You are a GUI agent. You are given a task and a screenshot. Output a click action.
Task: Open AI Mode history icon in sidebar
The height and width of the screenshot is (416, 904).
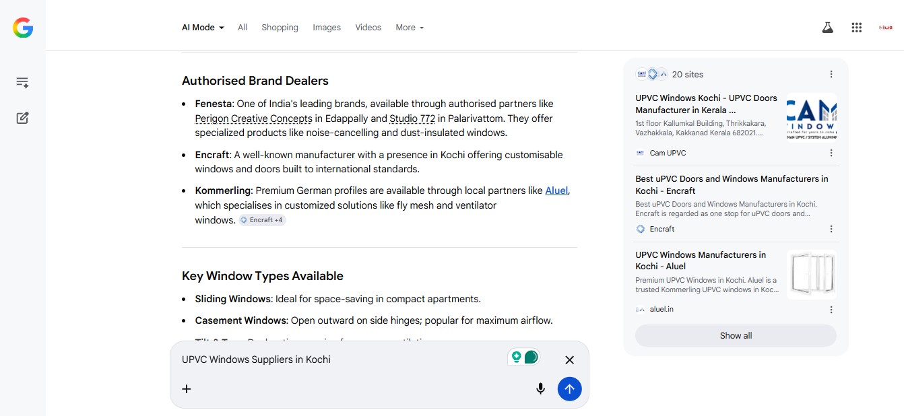22,83
